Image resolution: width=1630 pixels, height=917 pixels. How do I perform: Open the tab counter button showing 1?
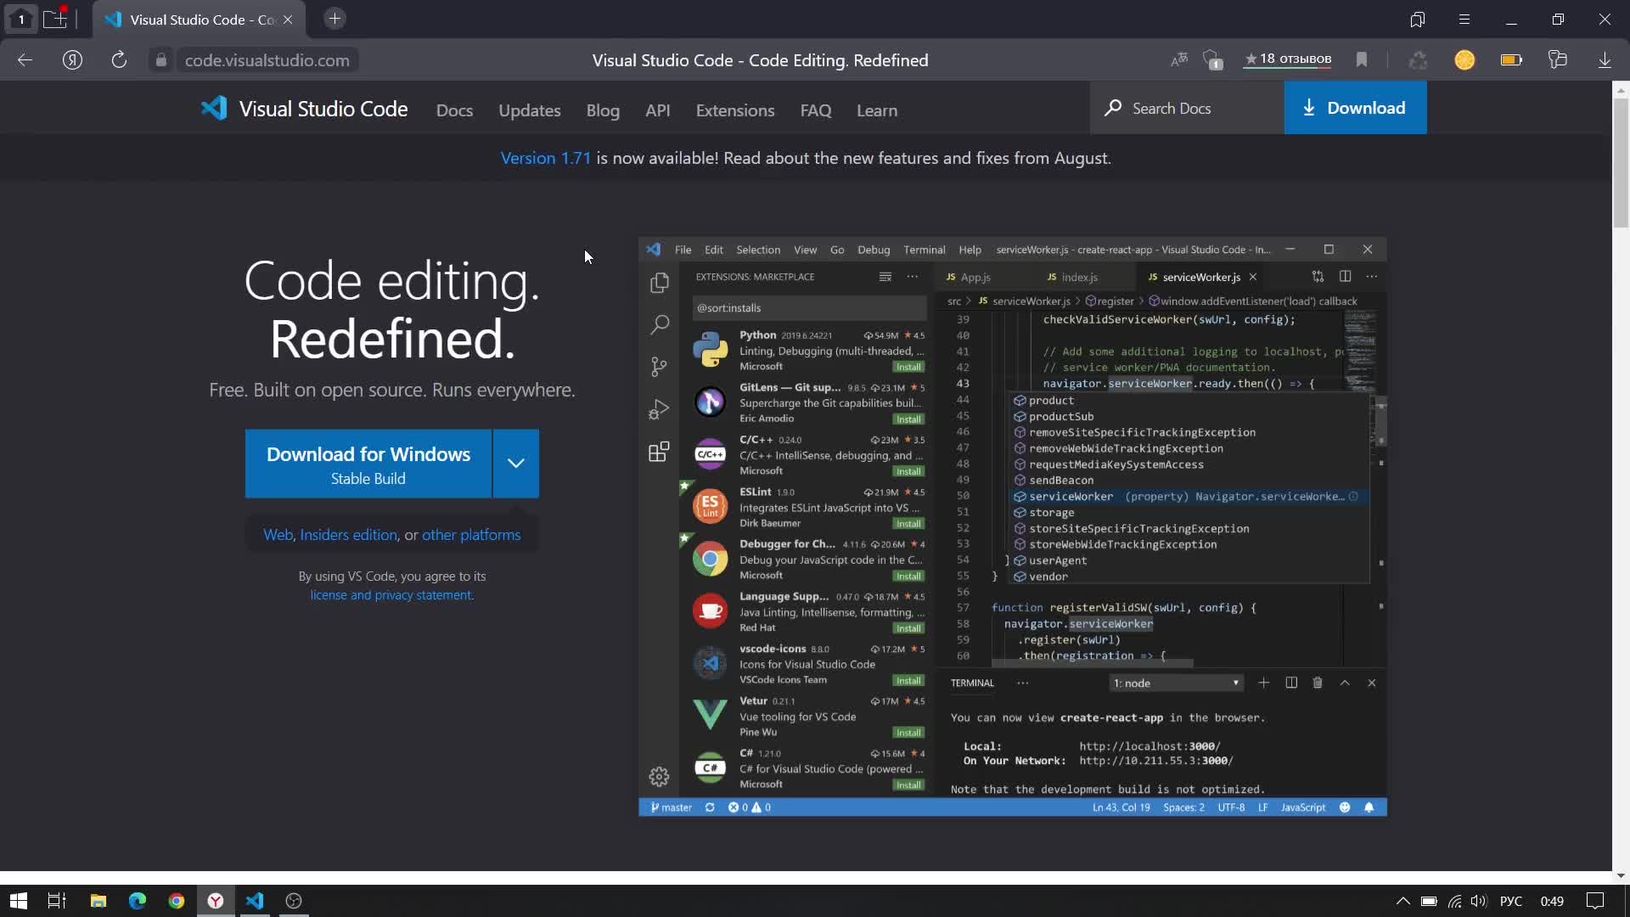(21, 19)
